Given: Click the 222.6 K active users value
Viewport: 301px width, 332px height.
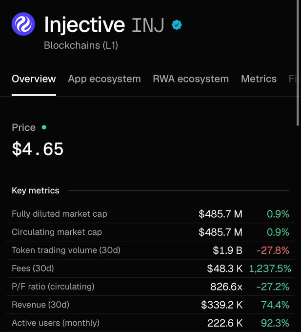Looking at the screenshot, I should point(225,323).
